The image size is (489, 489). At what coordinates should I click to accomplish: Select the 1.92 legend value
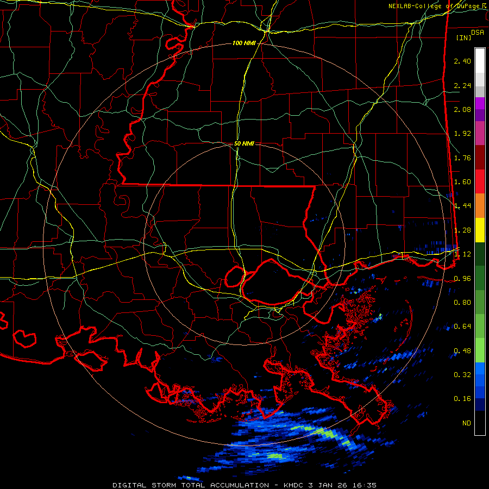pyautogui.click(x=462, y=134)
